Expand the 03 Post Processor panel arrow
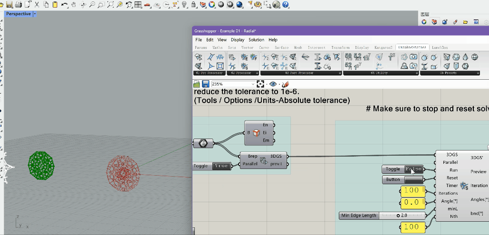Screen dimensions: 489x235 [340, 73]
